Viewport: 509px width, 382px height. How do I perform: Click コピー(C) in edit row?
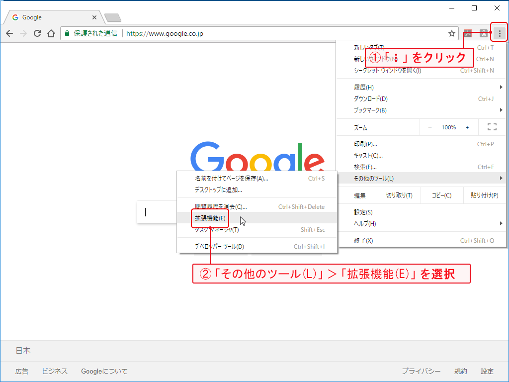(441, 195)
